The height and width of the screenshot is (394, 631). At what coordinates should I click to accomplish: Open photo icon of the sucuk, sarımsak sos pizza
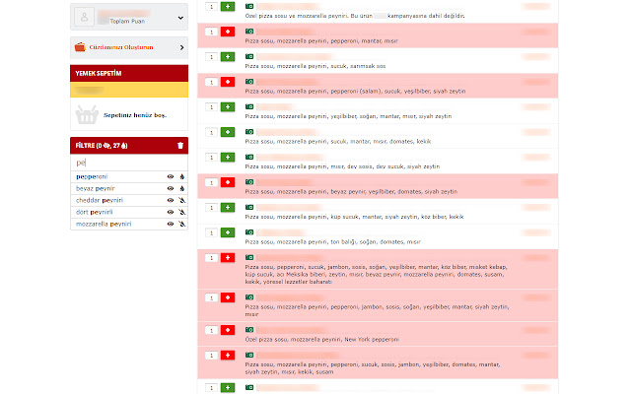[x=249, y=57]
